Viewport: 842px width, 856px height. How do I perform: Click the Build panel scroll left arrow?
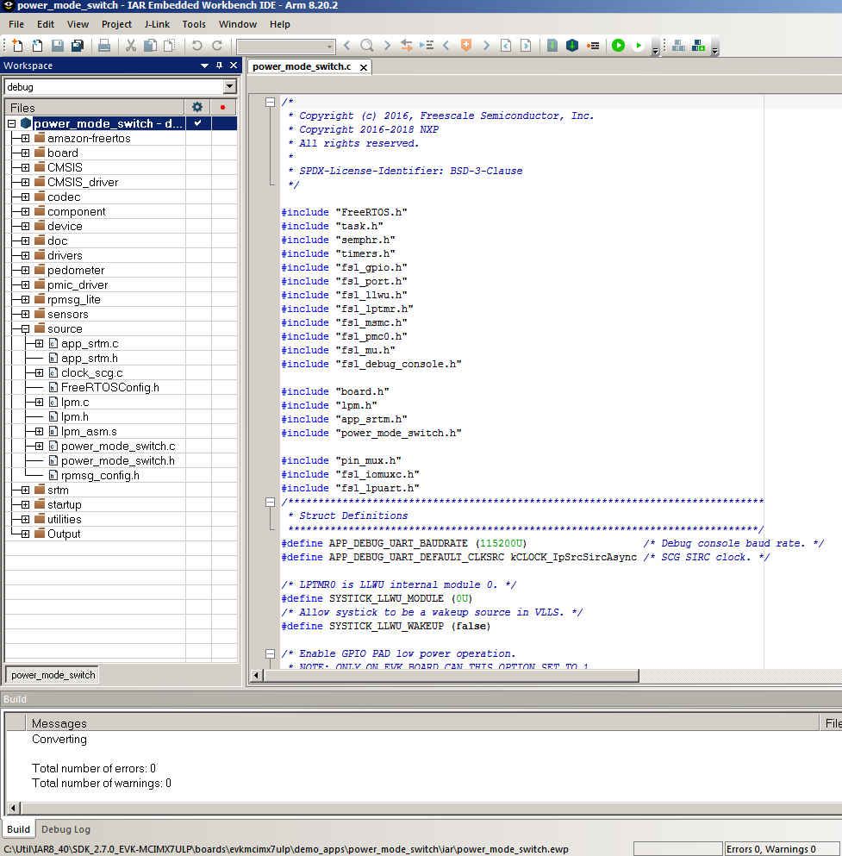[x=14, y=808]
